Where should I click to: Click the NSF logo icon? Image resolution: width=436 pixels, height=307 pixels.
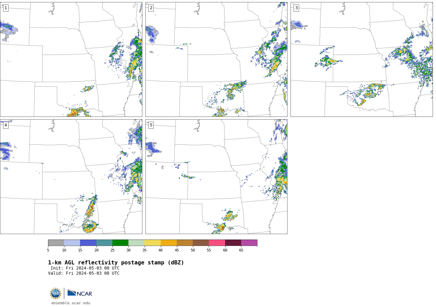coord(56,293)
